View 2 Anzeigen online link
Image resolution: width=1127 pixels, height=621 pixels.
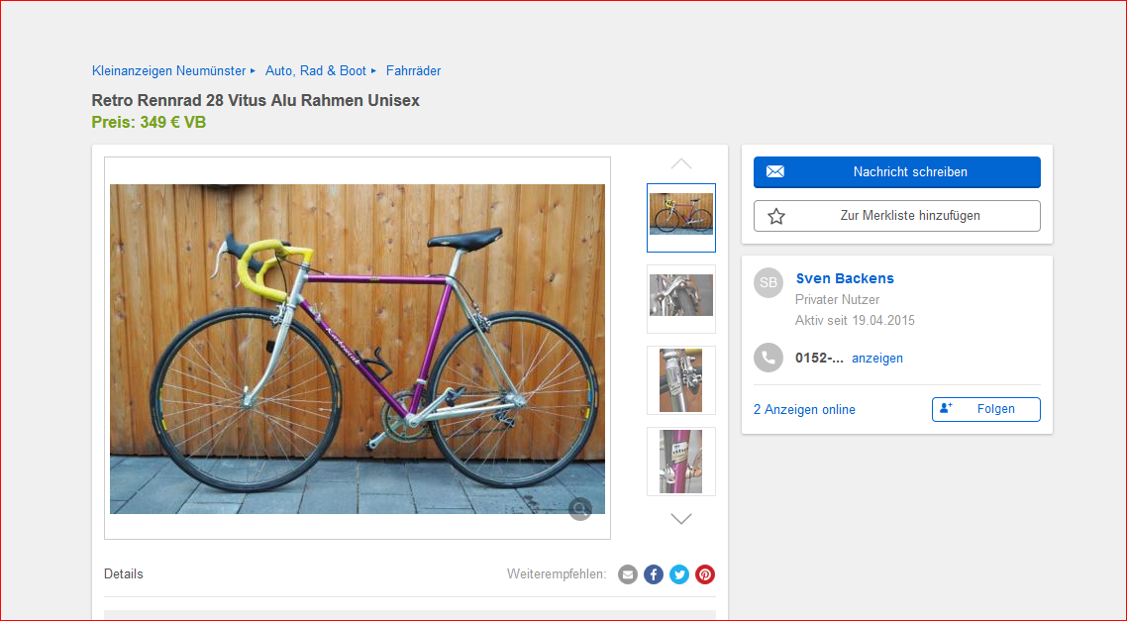tap(804, 410)
